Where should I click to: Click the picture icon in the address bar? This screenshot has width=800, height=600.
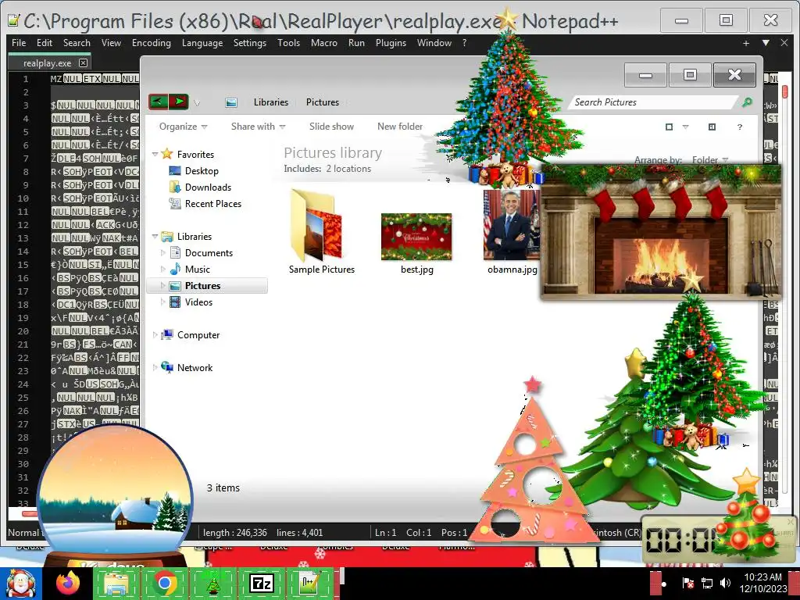pyautogui.click(x=231, y=102)
